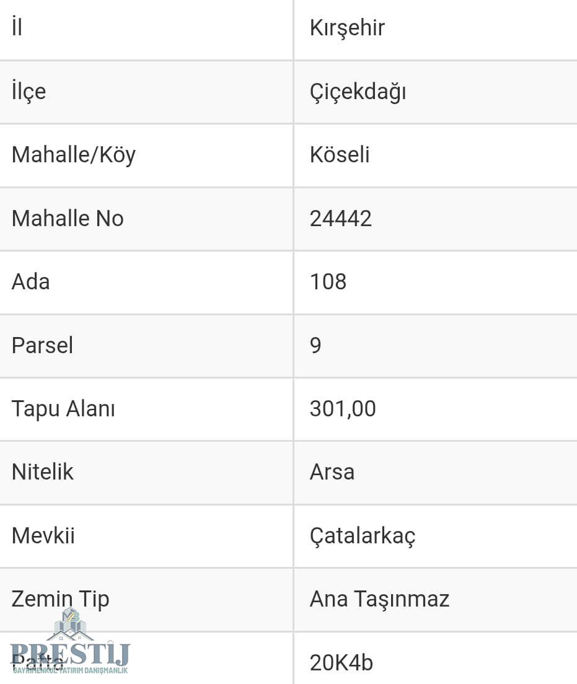This screenshot has height=684, width=577.
Task: Click the İl label cell
Action: [x=17, y=28]
